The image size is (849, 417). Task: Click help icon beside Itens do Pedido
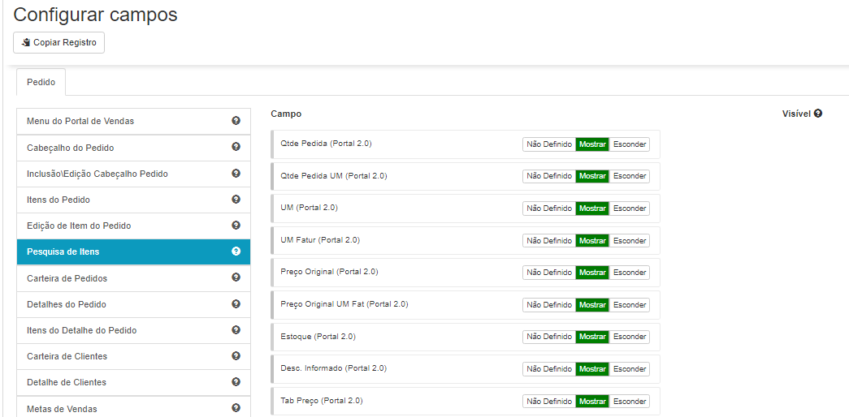click(236, 200)
